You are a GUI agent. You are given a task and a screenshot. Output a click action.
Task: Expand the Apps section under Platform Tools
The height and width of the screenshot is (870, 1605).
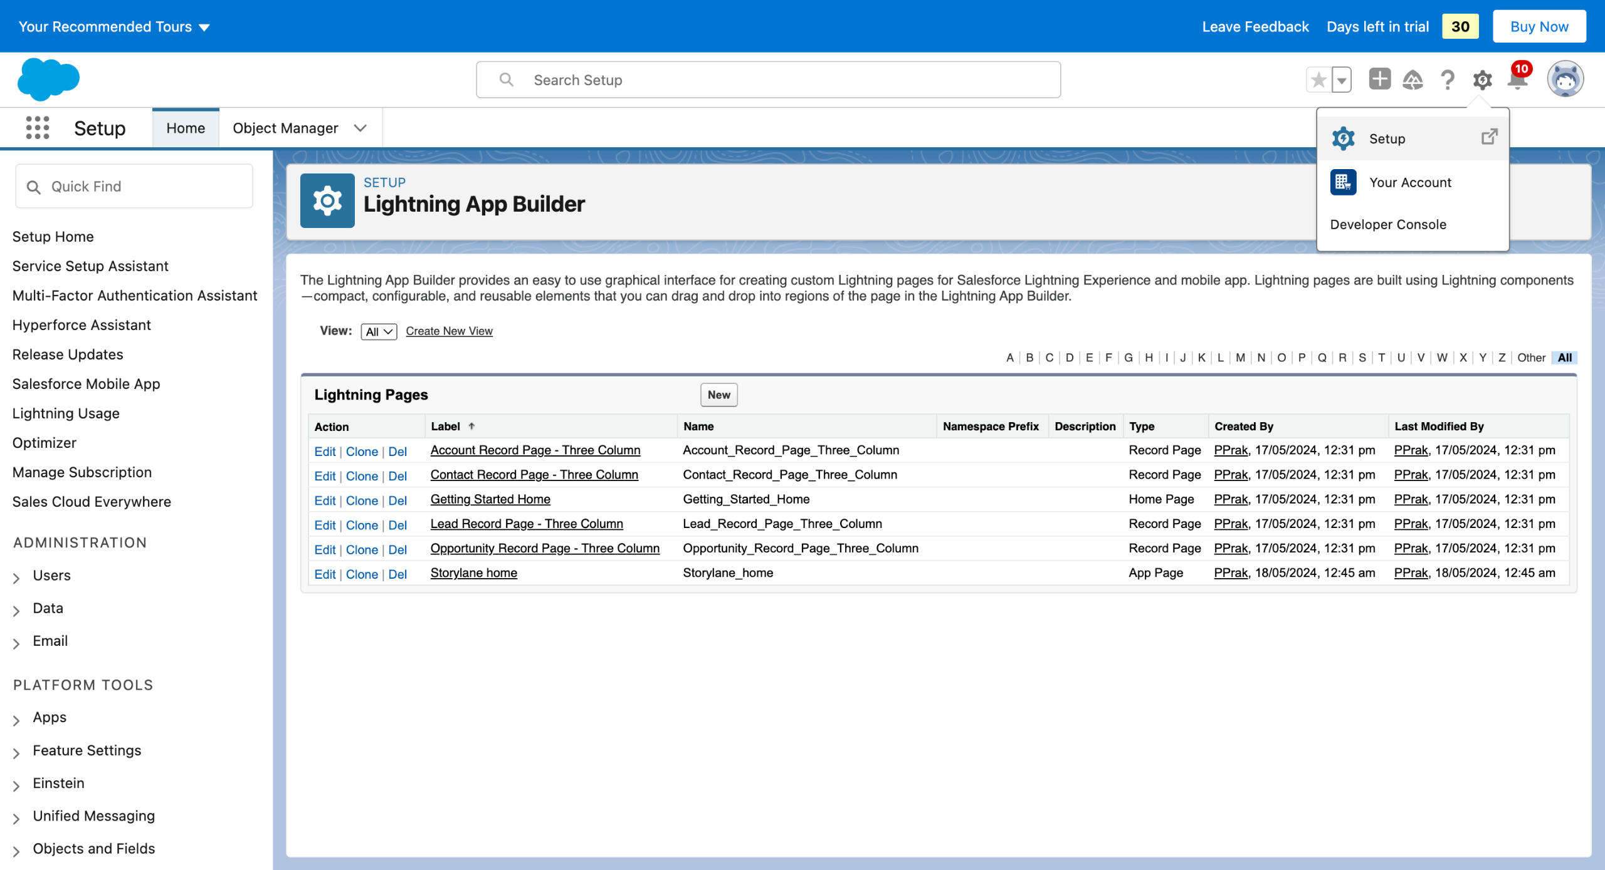coord(16,720)
